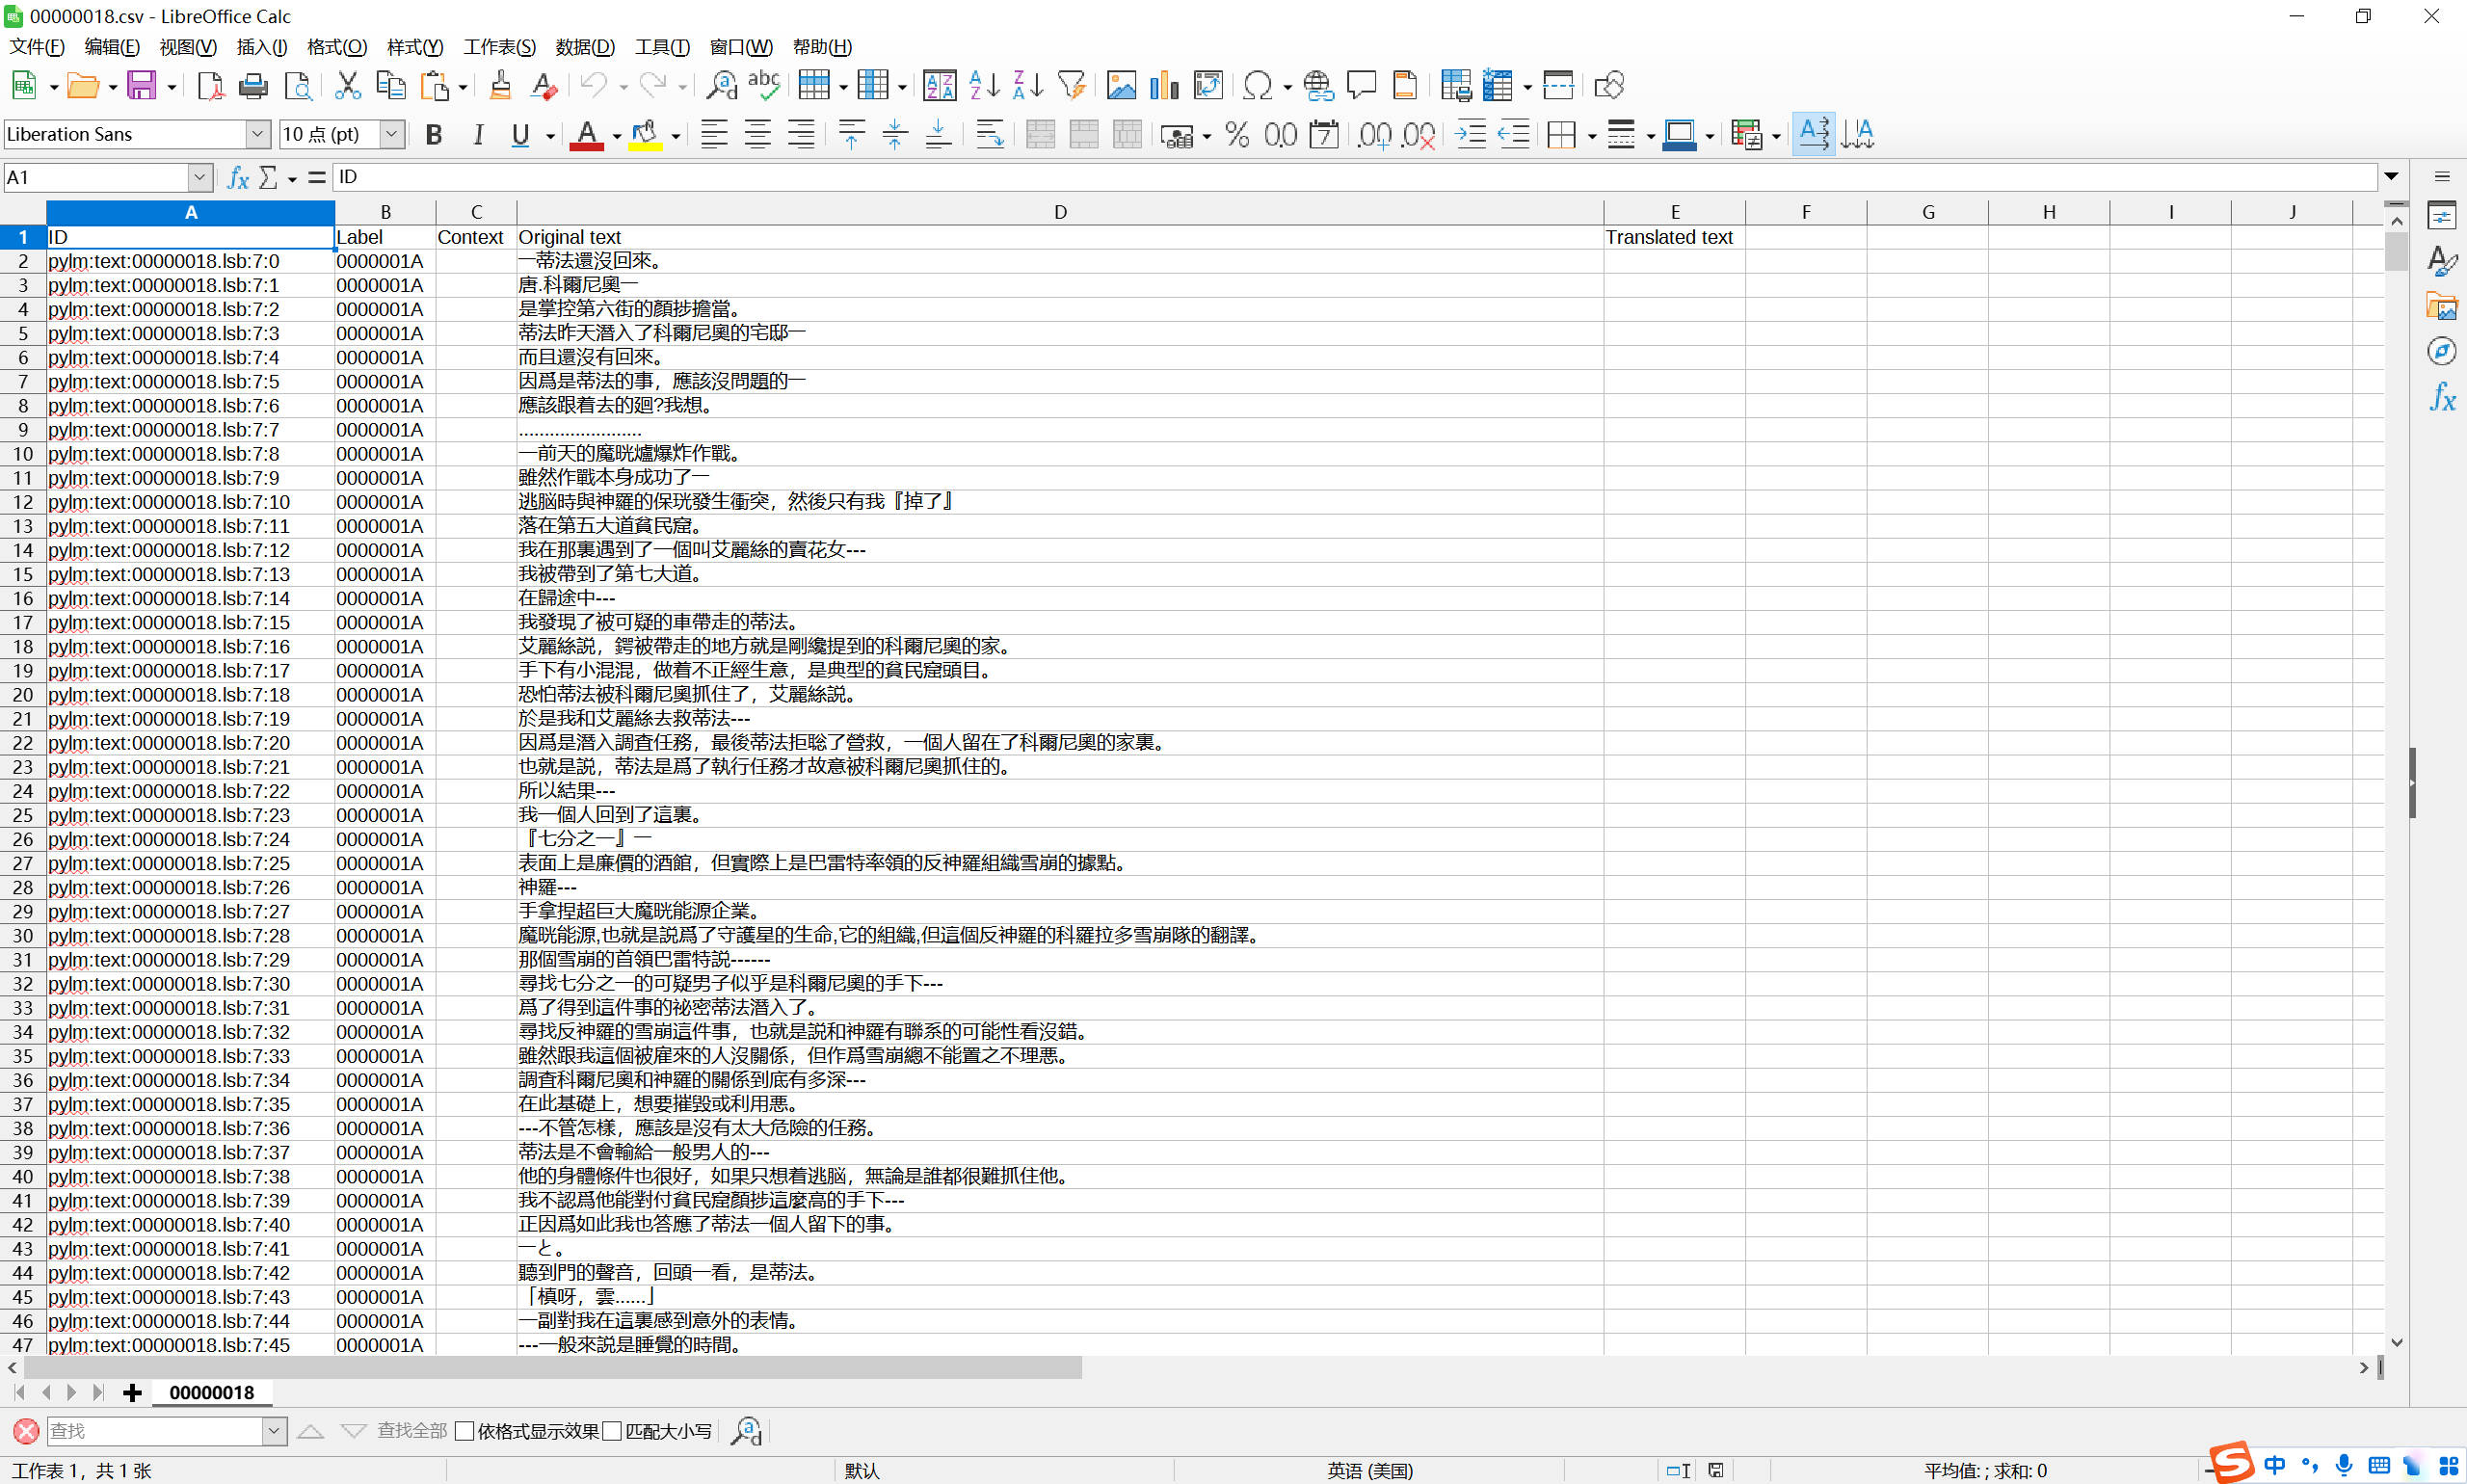Viewport: 2467px width, 1484px height.
Task: Select the Clone Formatting tool
Action: point(500,85)
